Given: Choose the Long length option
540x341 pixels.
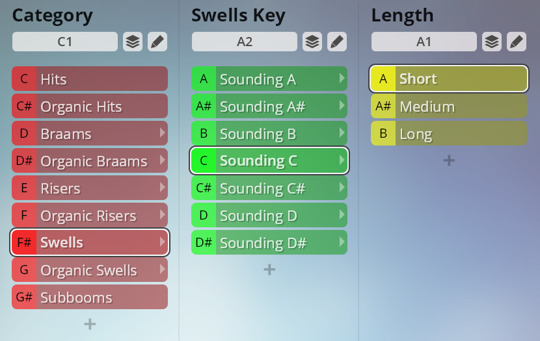Looking at the screenshot, I should [449, 133].
